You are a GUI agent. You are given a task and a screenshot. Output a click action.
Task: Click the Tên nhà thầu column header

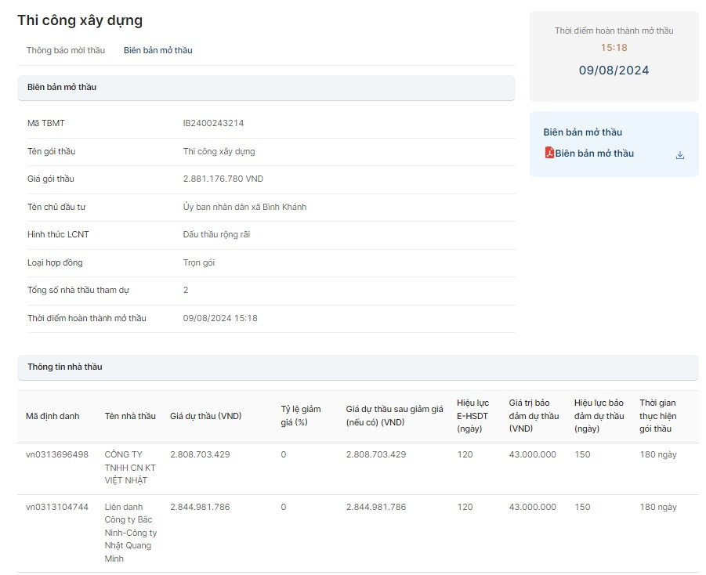(x=130, y=416)
